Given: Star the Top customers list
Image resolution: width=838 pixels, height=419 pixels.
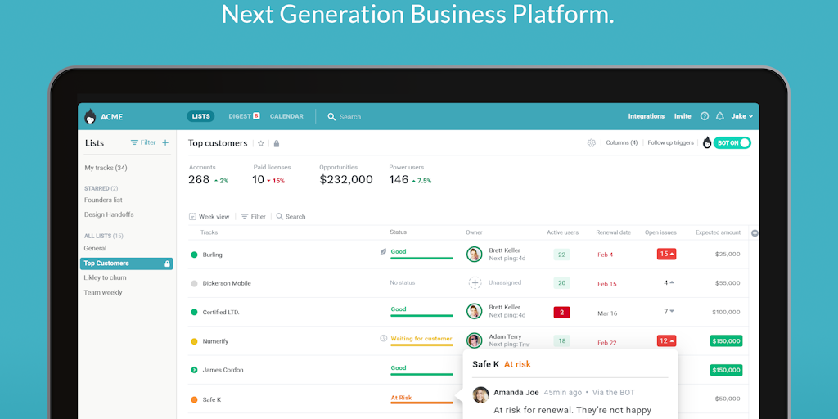Looking at the screenshot, I should pos(261,143).
